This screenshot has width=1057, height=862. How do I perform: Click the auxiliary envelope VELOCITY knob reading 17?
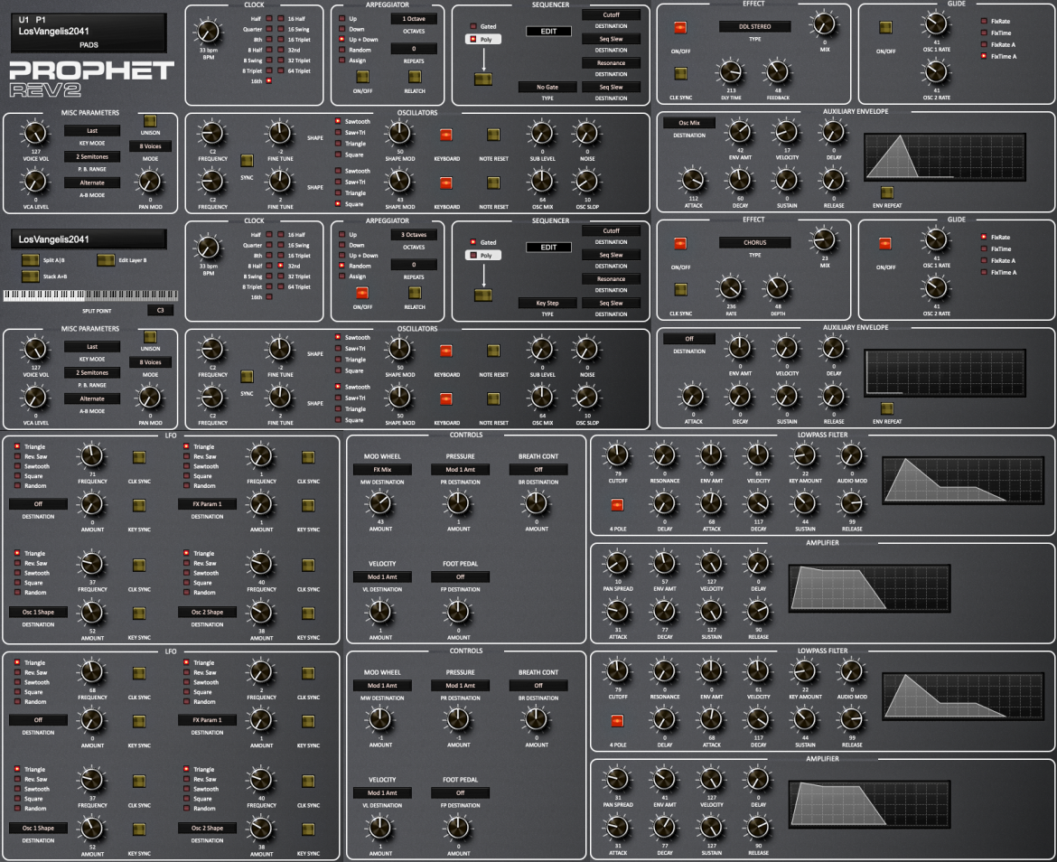click(x=787, y=132)
